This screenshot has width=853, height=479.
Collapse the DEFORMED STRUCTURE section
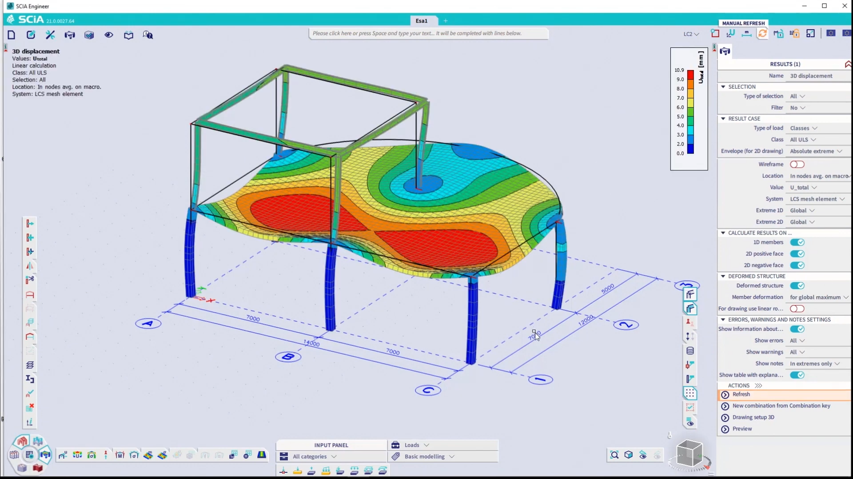click(x=723, y=276)
